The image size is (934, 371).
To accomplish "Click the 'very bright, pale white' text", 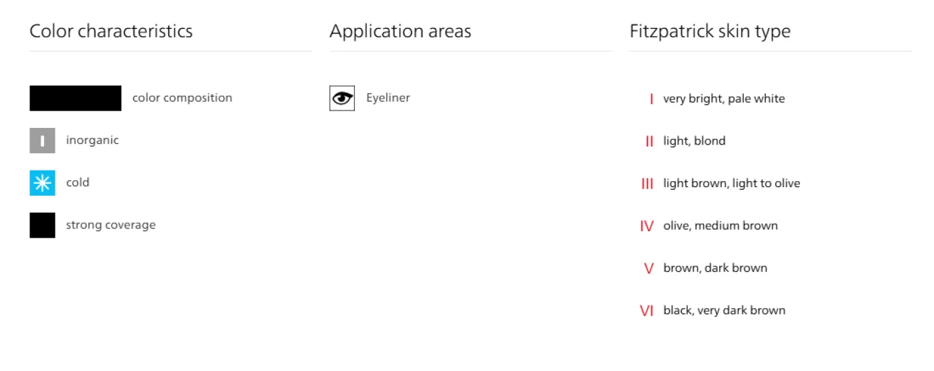I will (724, 99).
